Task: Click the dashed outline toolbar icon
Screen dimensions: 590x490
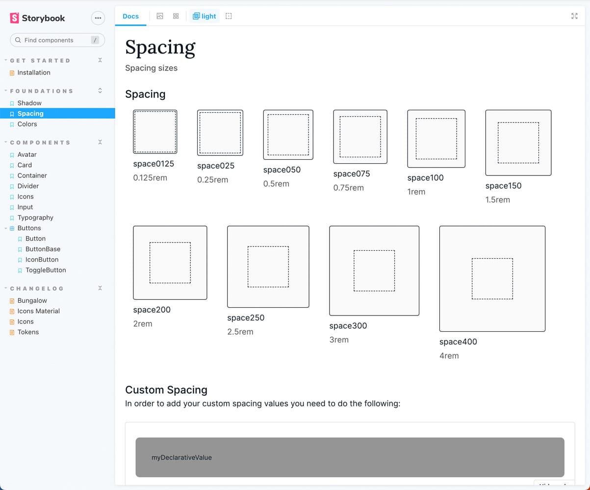Action: pos(229,16)
